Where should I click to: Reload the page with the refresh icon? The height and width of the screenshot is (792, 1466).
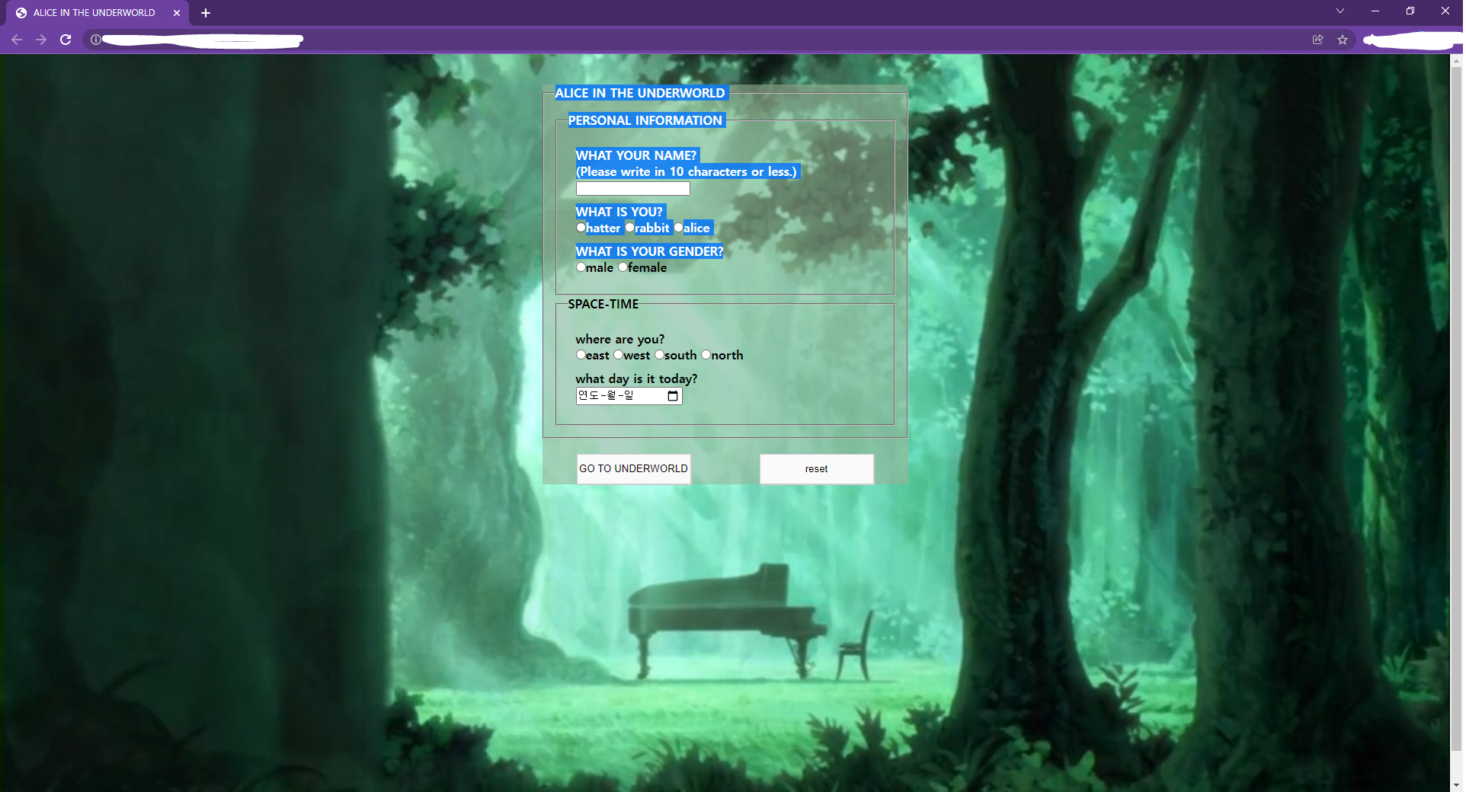(x=66, y=40)
